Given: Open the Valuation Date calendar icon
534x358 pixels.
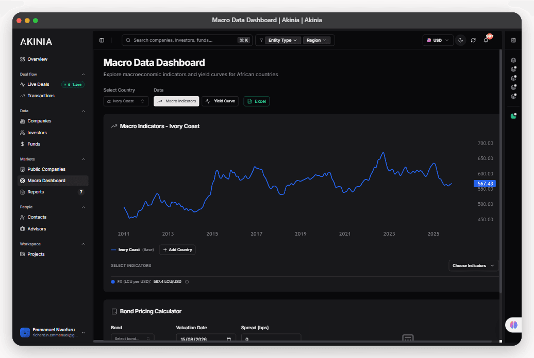Looking at the screenshot, I should pyautogui.click(x=229, y=339).
